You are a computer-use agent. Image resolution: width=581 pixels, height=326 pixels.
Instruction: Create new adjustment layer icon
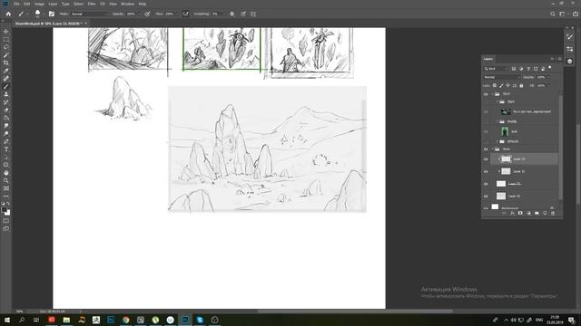[528, 214]
